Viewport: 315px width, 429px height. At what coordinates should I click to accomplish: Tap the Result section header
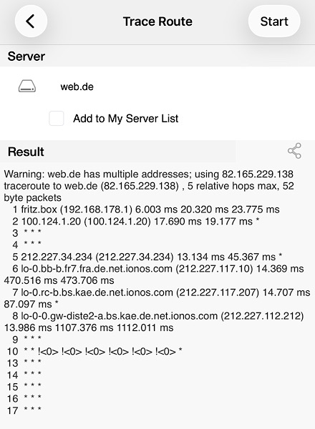click(x=26, y=152)
